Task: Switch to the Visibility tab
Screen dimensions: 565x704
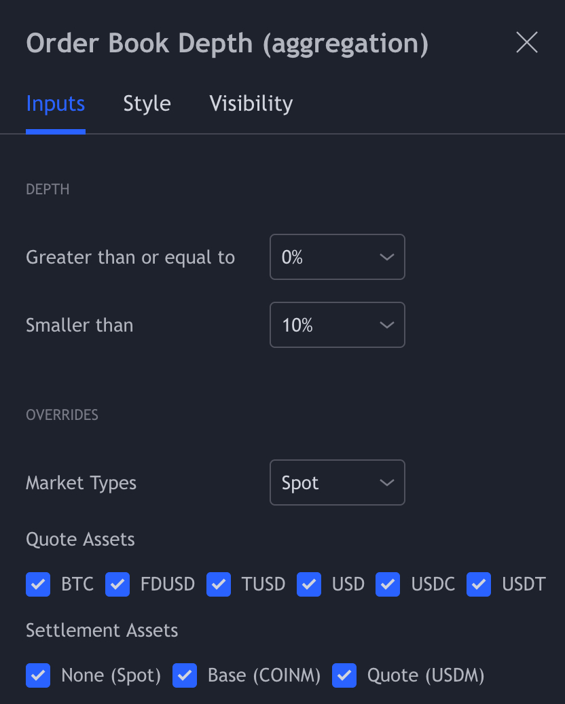Action: point(251,104)
